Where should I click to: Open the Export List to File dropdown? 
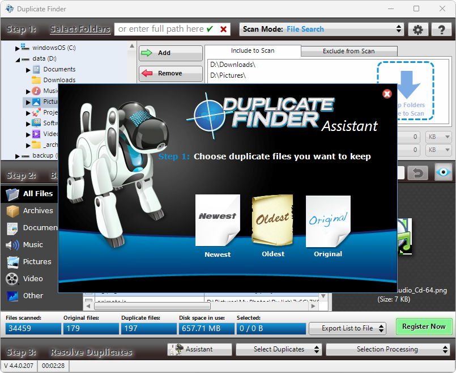point(348,328)
